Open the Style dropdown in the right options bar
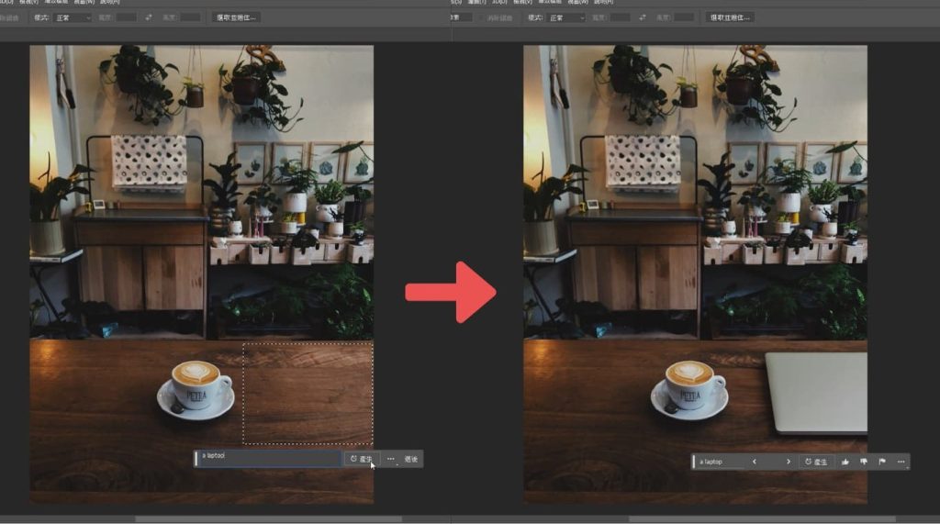This screenshot has height=524, width=940. point(565,18)
